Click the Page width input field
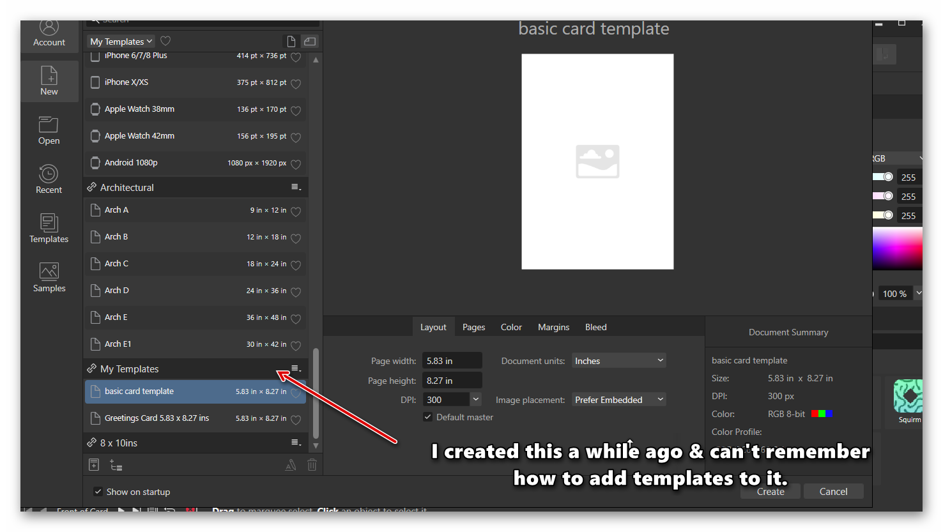 click(452, 361)
